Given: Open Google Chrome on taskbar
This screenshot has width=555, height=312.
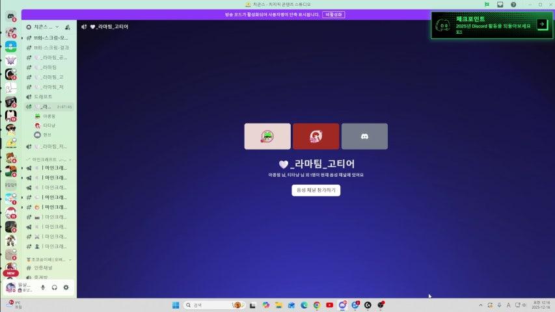Looking at the screenshot, I should point(317,305).
